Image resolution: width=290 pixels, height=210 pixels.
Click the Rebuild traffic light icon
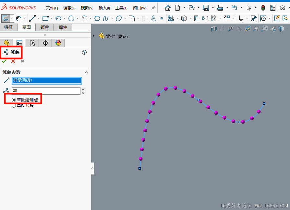(x=263, y=8)
